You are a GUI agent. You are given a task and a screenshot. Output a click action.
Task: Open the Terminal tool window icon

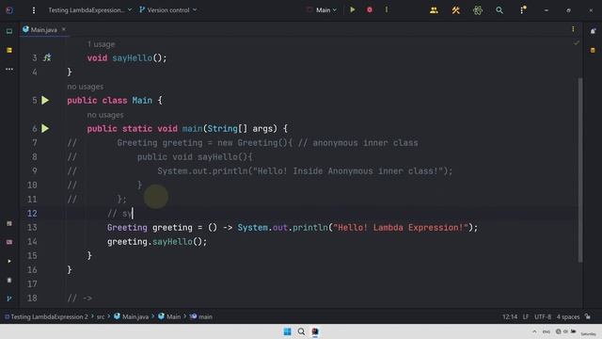click(9, 242)
